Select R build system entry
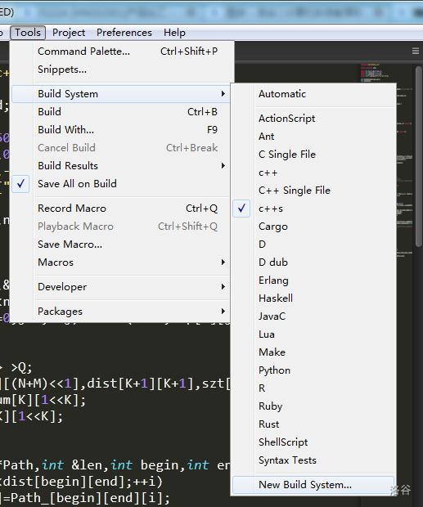This screenshot has height=507, width=423. [313, 388]
